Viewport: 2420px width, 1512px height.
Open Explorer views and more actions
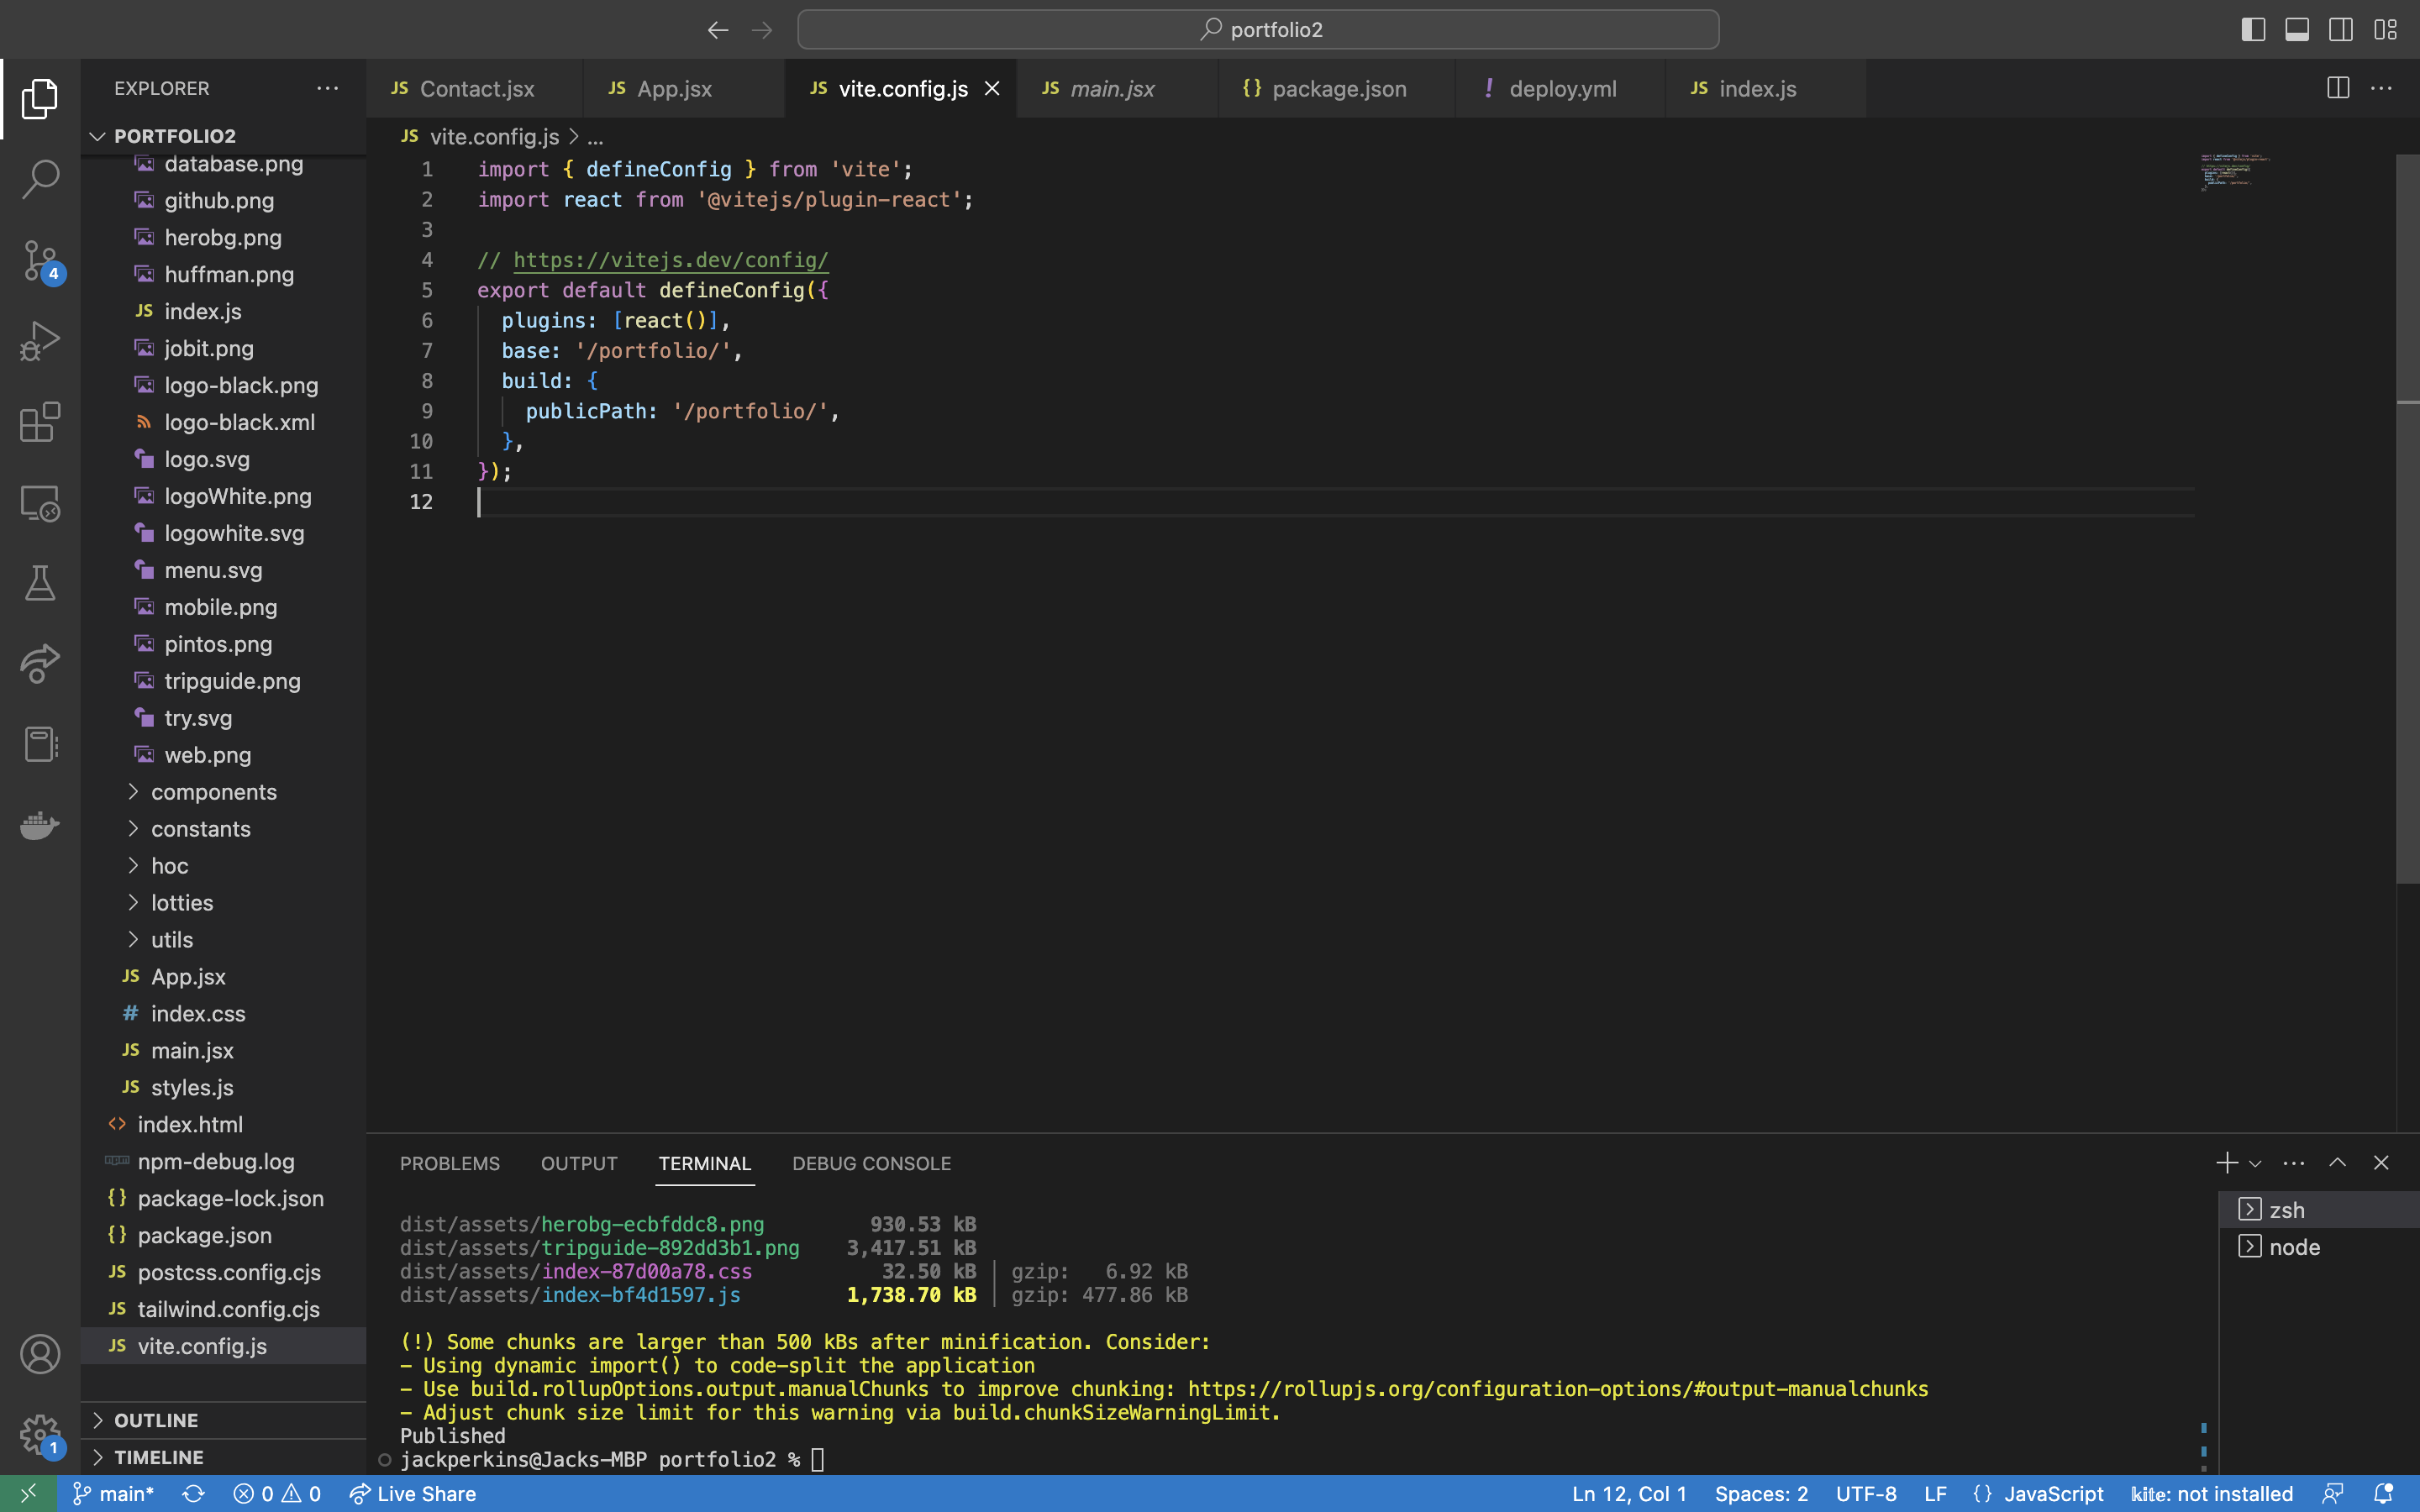tap(328, 88)
